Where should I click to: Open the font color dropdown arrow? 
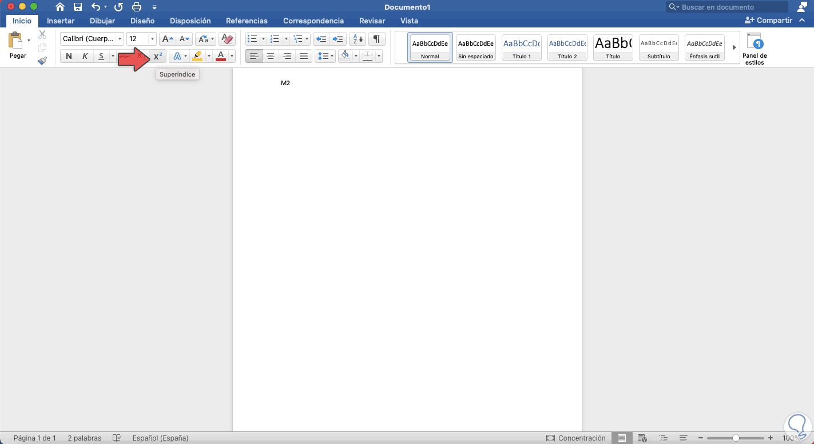click(x=232, y=56)
